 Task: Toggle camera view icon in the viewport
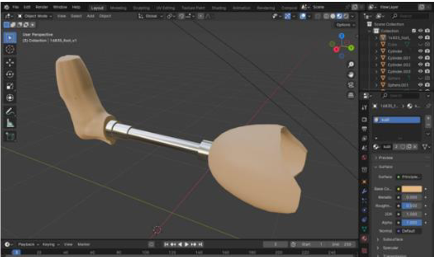tap(351, 85)
